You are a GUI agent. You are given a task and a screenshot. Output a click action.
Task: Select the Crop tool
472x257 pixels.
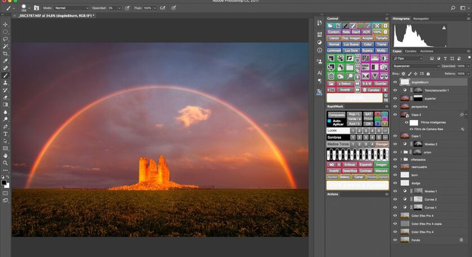pyautogui.click(x=6, y=53)
